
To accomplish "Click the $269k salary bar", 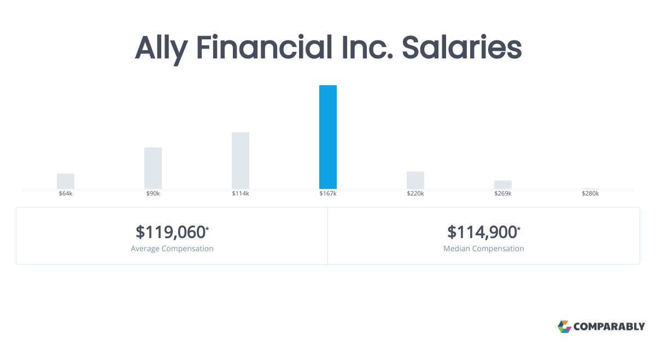I will 503,185.
